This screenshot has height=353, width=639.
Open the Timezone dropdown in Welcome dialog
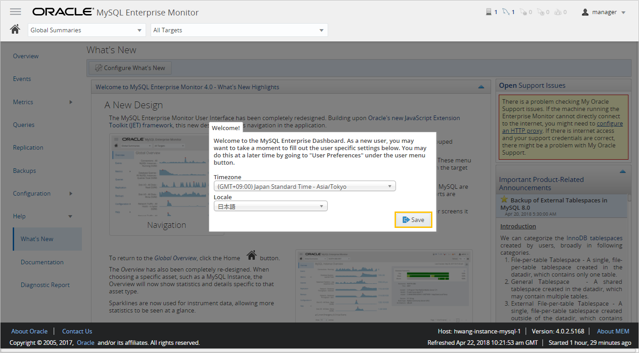tap(304, 186)
